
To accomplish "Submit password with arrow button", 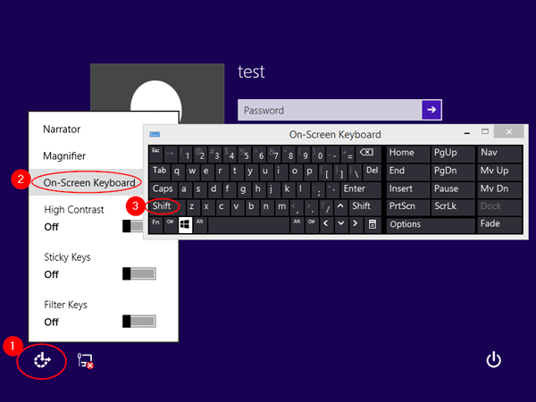I will point(431,110).
